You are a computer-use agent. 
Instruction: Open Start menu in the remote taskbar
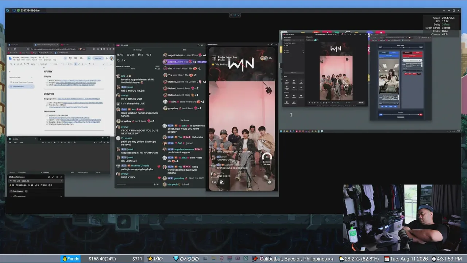coord(281,131)
